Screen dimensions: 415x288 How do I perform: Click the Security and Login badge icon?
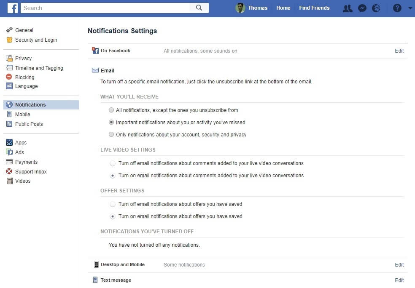tap(9, 40)
